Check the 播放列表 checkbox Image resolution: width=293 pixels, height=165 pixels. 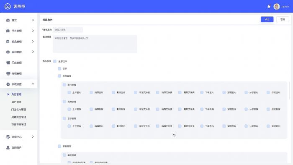pos(64,155)
